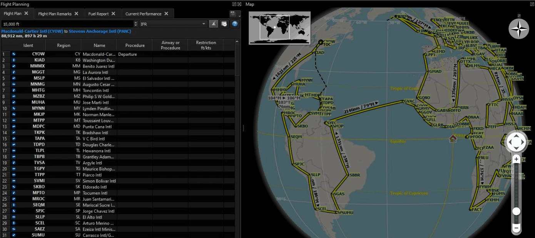535x238 pixels.
Task: Float the Flight Planning dock window
Action: pyautogui.click(x=234, y=4)
